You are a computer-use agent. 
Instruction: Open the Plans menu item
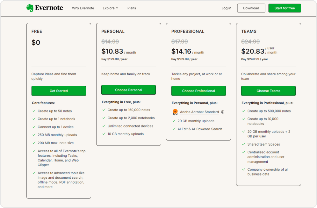click(132, 8)
